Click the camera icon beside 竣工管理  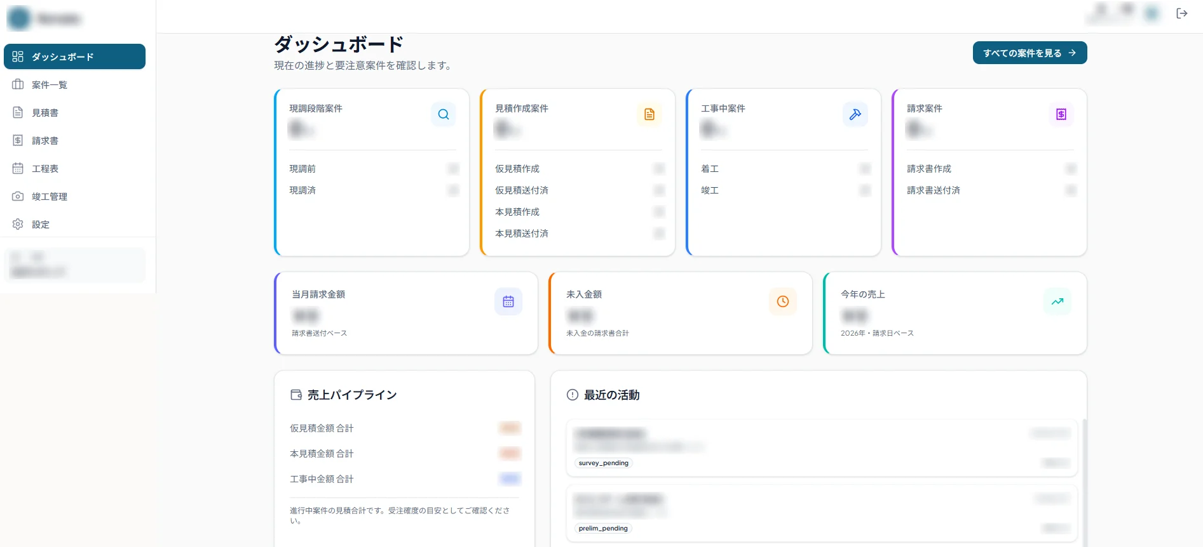tap(18, 196)
